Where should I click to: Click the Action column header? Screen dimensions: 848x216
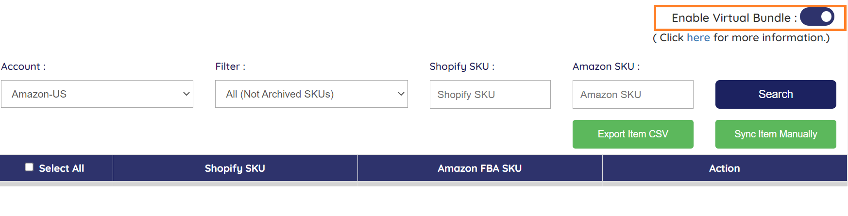tap(724, 168)
